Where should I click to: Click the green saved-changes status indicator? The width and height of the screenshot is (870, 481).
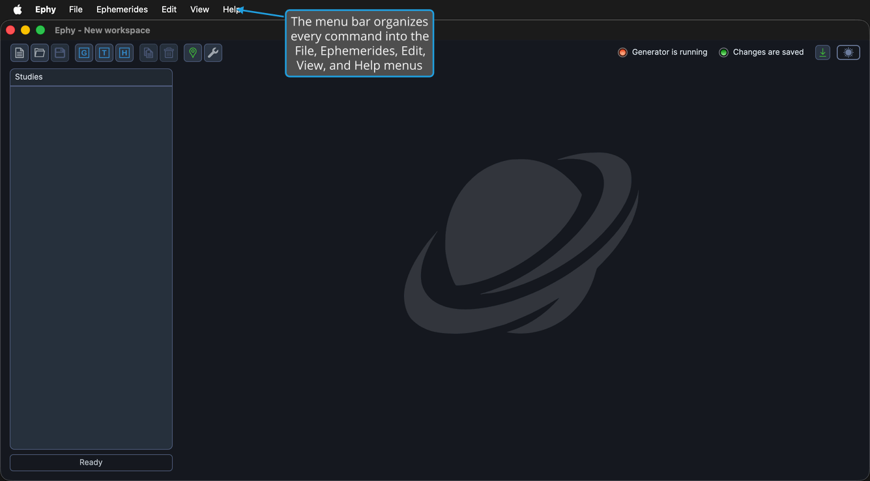click(723, 52)
